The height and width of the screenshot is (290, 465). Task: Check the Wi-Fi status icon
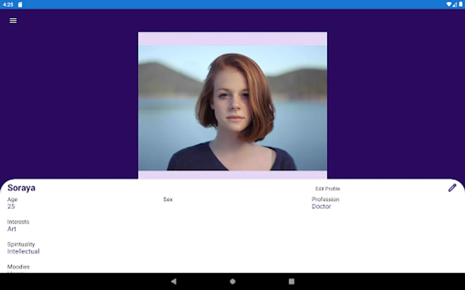(449, 5)
